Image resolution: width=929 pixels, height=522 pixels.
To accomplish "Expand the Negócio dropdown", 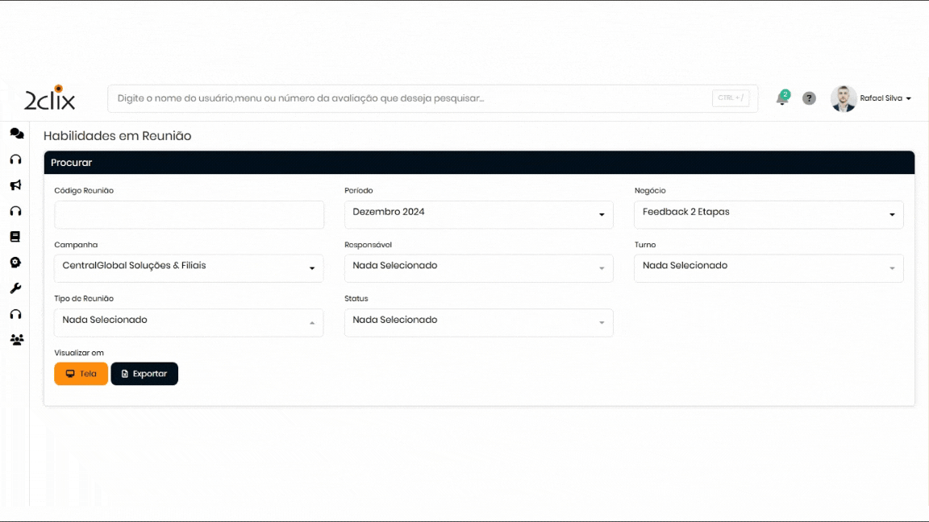I will [x=769, y=214].
